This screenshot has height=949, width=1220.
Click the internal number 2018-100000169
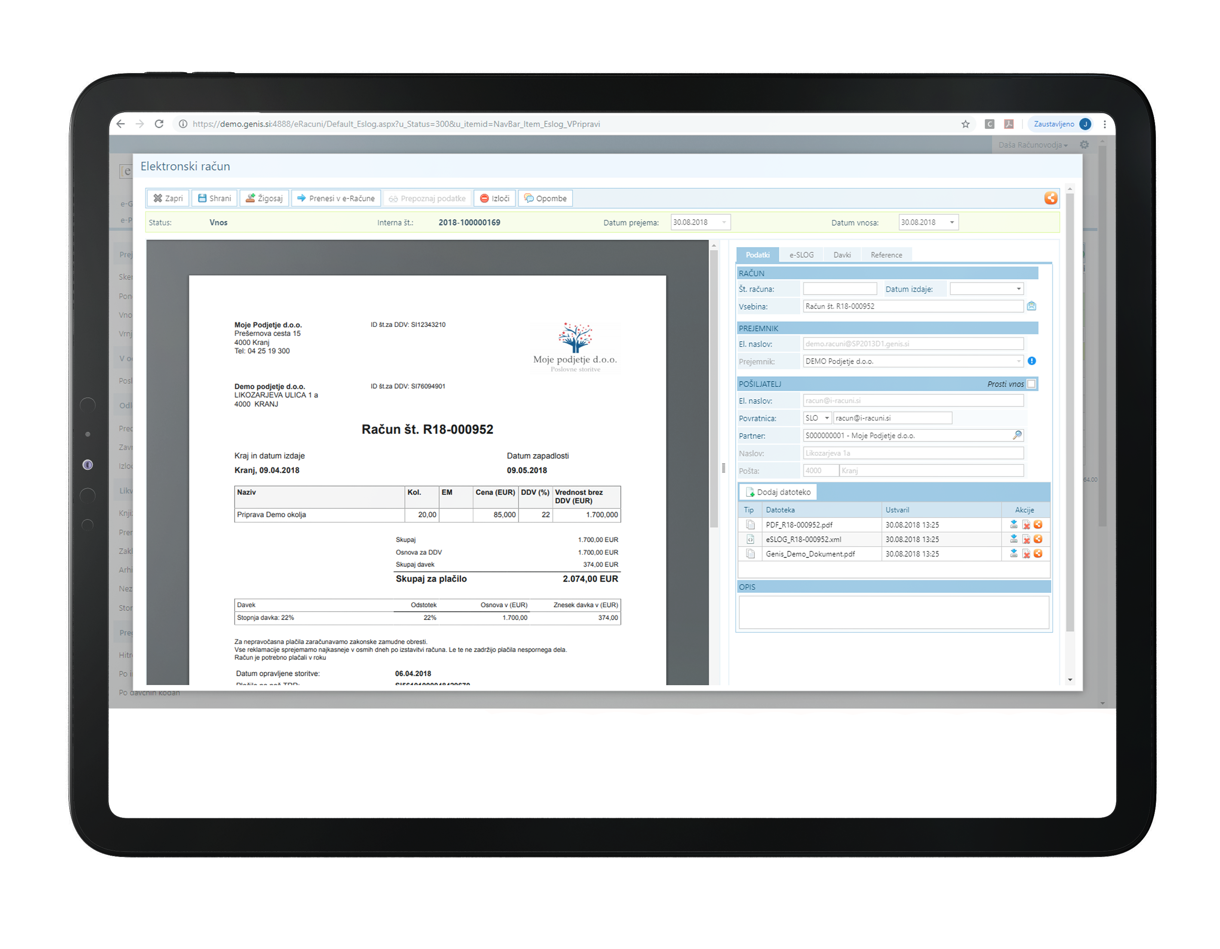(x=469, y=222)
